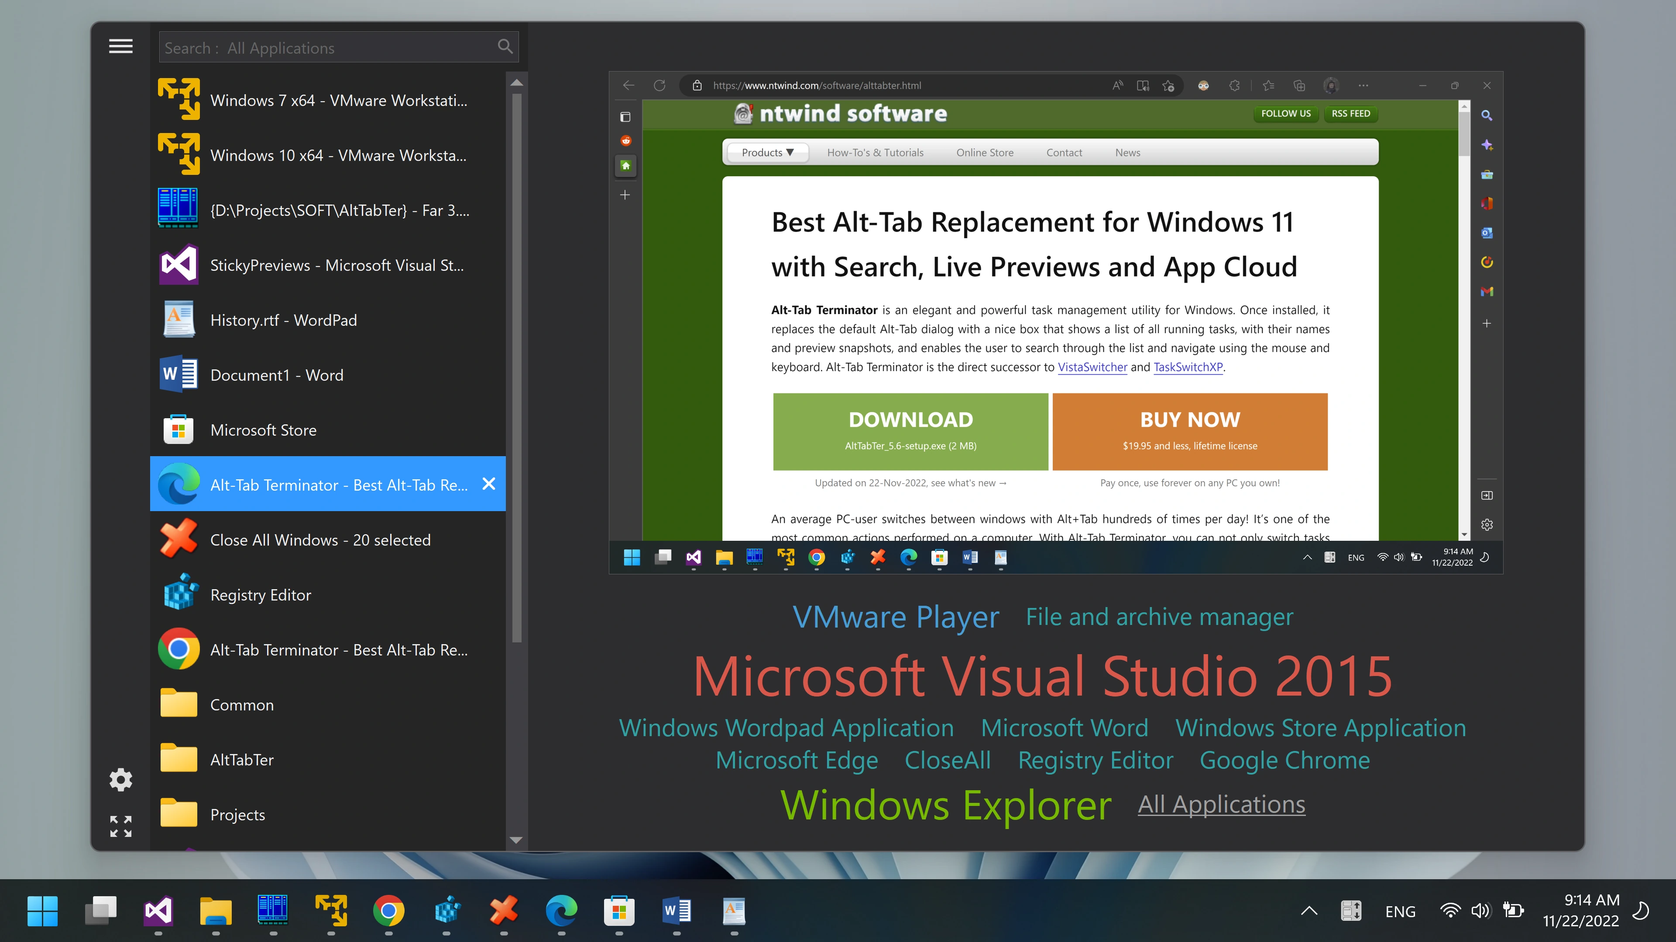Open Registry Editor from the taskbar
The width and height of the screenshot is (1676, 942).
pyautogui.click(x=446, y=910)
